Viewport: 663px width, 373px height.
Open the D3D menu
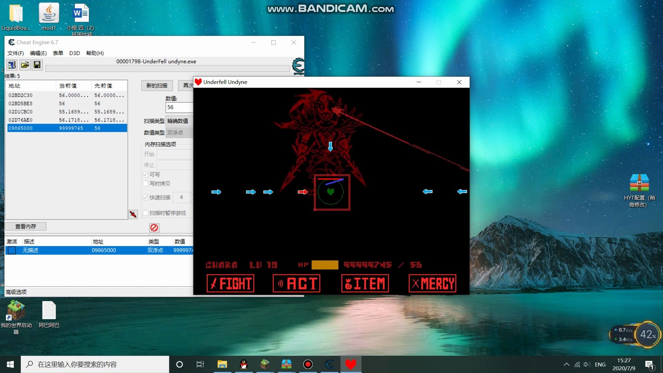tap(74, 53)
